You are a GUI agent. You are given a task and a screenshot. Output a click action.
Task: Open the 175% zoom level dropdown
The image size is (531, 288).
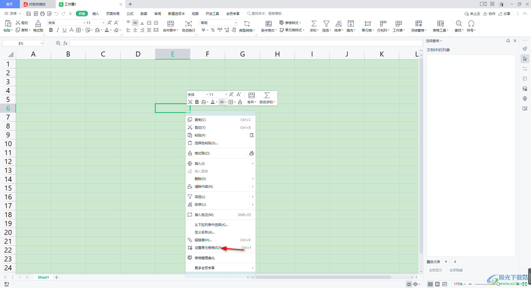(465, 284)
